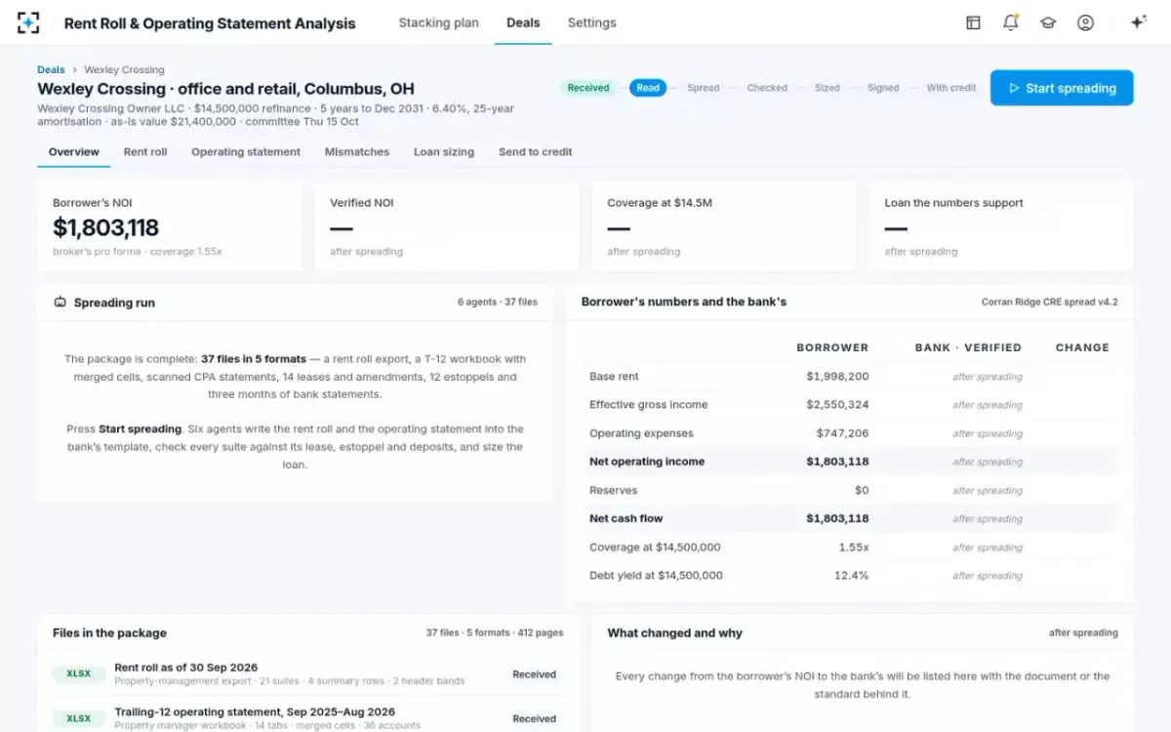Click the Net operating income row label
Viewport: 1171px width, 732px height.
[647, 462]
